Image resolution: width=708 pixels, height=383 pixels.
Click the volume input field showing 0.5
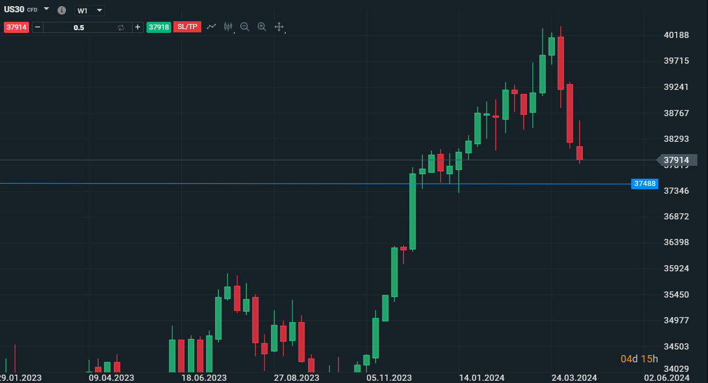point(79,27)
